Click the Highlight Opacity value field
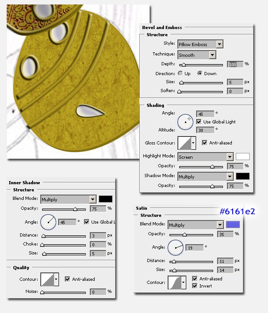This screenshot has height=313, width=268. (235, 166)
